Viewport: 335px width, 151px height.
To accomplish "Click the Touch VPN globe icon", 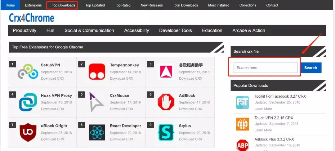I will [x=243, y=124].
